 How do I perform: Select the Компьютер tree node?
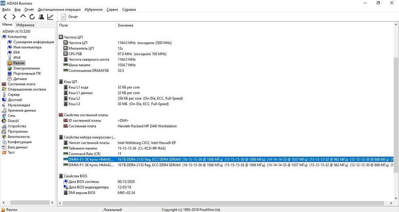[17, 37]
